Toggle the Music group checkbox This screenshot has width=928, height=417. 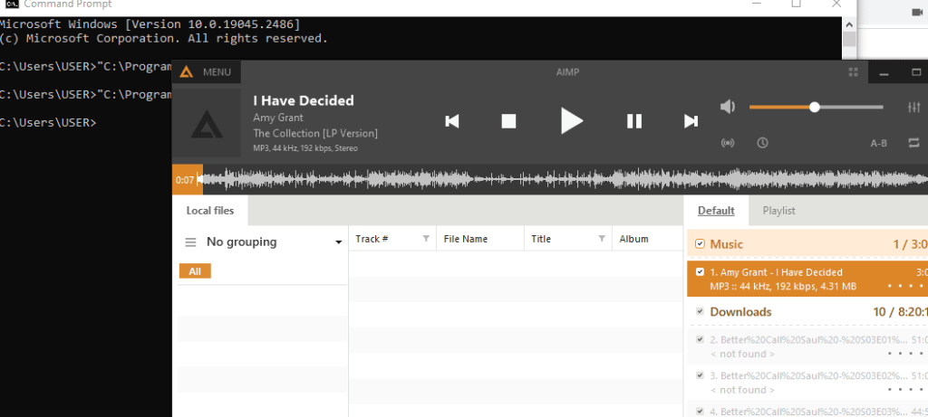click(x=701, y=244)
